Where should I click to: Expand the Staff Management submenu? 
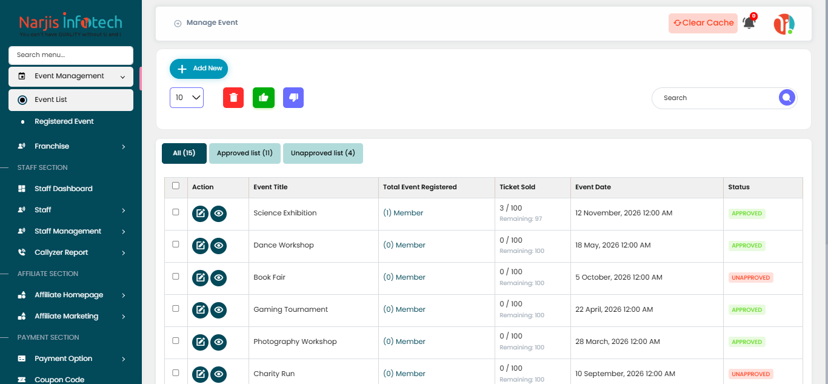point(71,231)
